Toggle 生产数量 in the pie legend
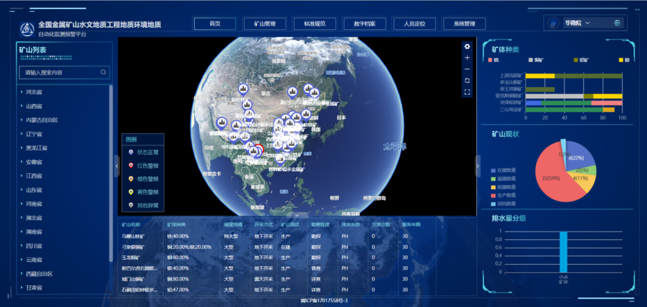This screenshot has width=647, height=307. 503,195
